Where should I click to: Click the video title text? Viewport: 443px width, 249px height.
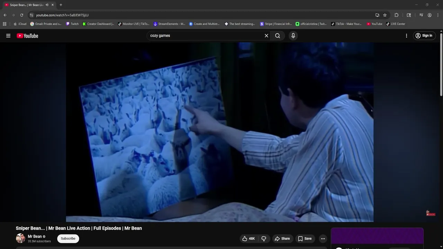(x=79, y=228)
